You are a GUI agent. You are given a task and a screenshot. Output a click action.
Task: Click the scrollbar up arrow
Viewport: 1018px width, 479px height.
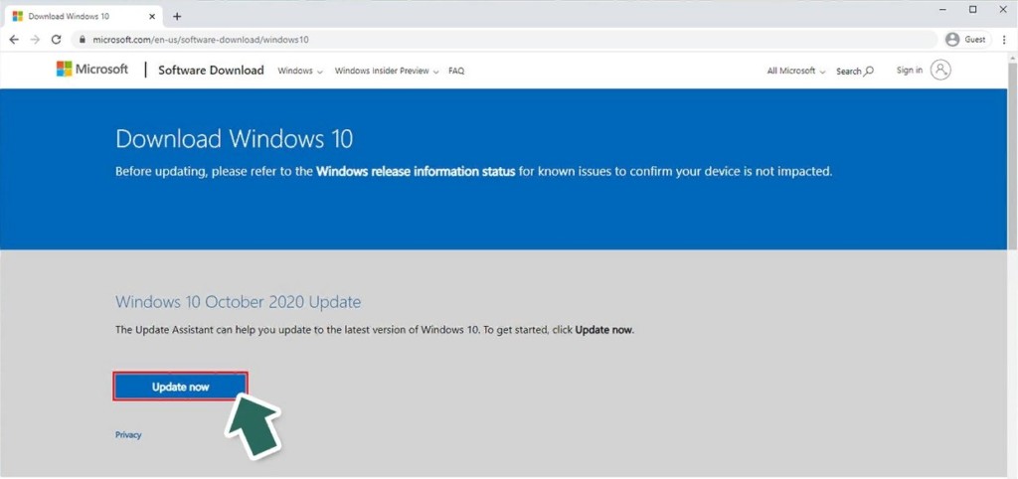(x=1012, y=59)
